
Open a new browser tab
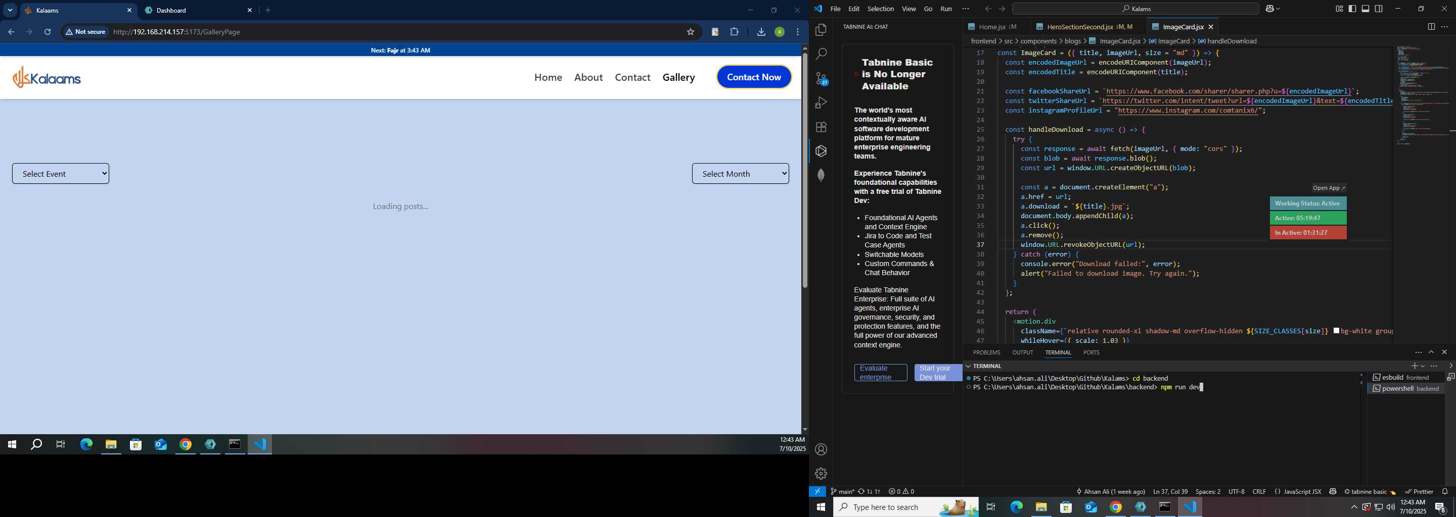click(x=268, y=10)
